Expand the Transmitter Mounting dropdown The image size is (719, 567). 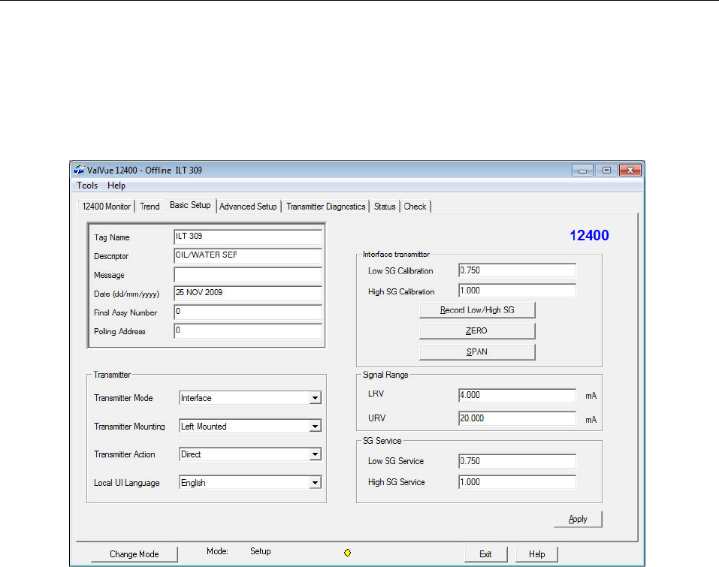coord(315,427)
